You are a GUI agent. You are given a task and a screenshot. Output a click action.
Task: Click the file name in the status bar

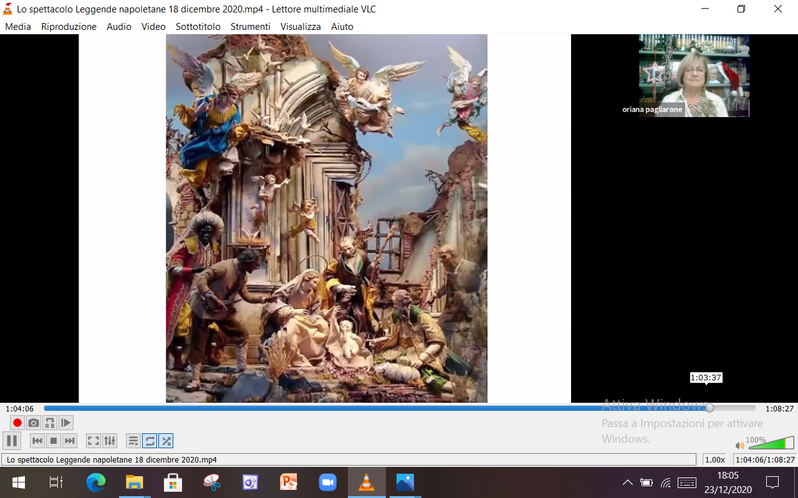(x=112, y=460)
